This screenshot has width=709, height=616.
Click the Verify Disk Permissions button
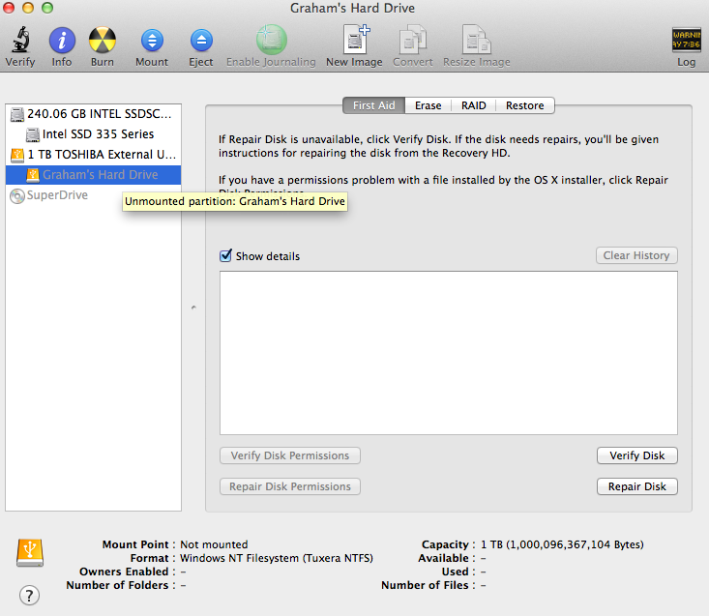click(290, 455)
